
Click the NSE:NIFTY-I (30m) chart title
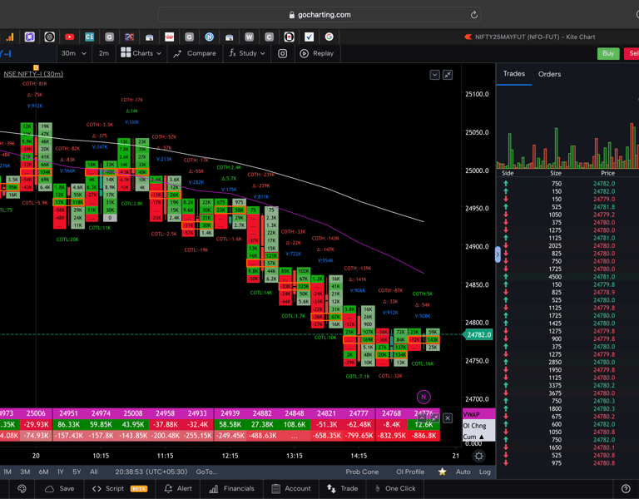pos(33,74)
